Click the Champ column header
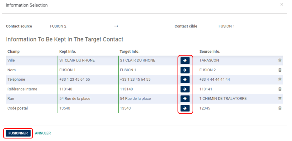The height and width of the screenshot is (141, 292). pyautogui.click(x=13, y=52)
